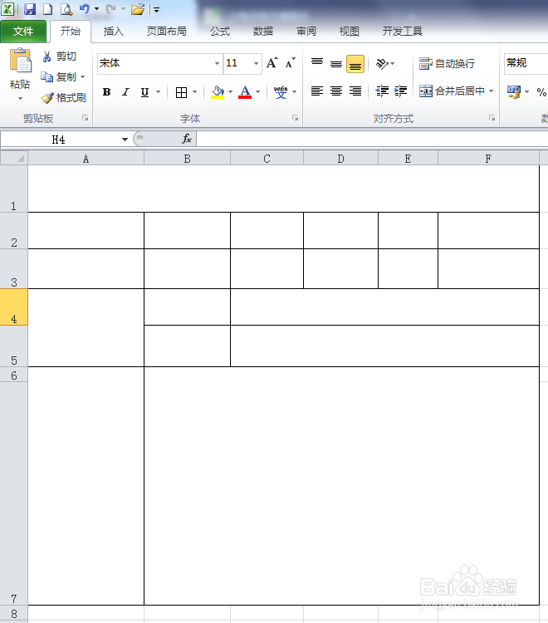Image resolution: width=548 pixels, height=623 pixels.
Task: Open the font color dropdown arrow
Action: click(257, 92)
